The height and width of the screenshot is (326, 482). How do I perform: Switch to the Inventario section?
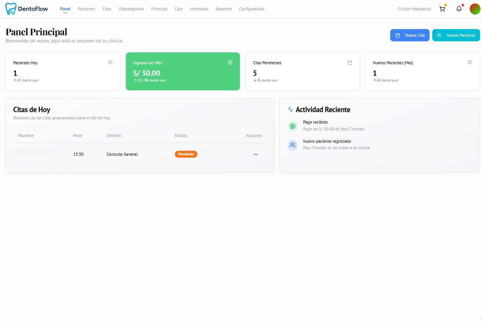(x=199, y=8)
